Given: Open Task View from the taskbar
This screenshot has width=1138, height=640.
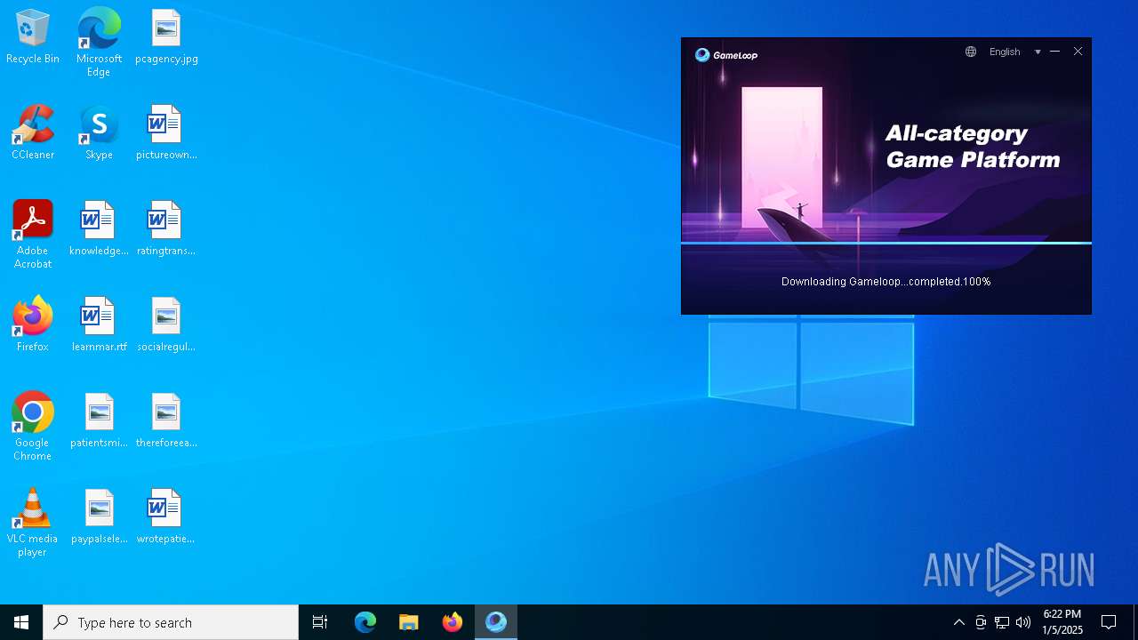Looking at the screenshot, I should point(320,622).
